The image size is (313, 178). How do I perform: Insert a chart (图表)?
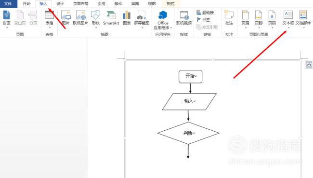(127, 18)
